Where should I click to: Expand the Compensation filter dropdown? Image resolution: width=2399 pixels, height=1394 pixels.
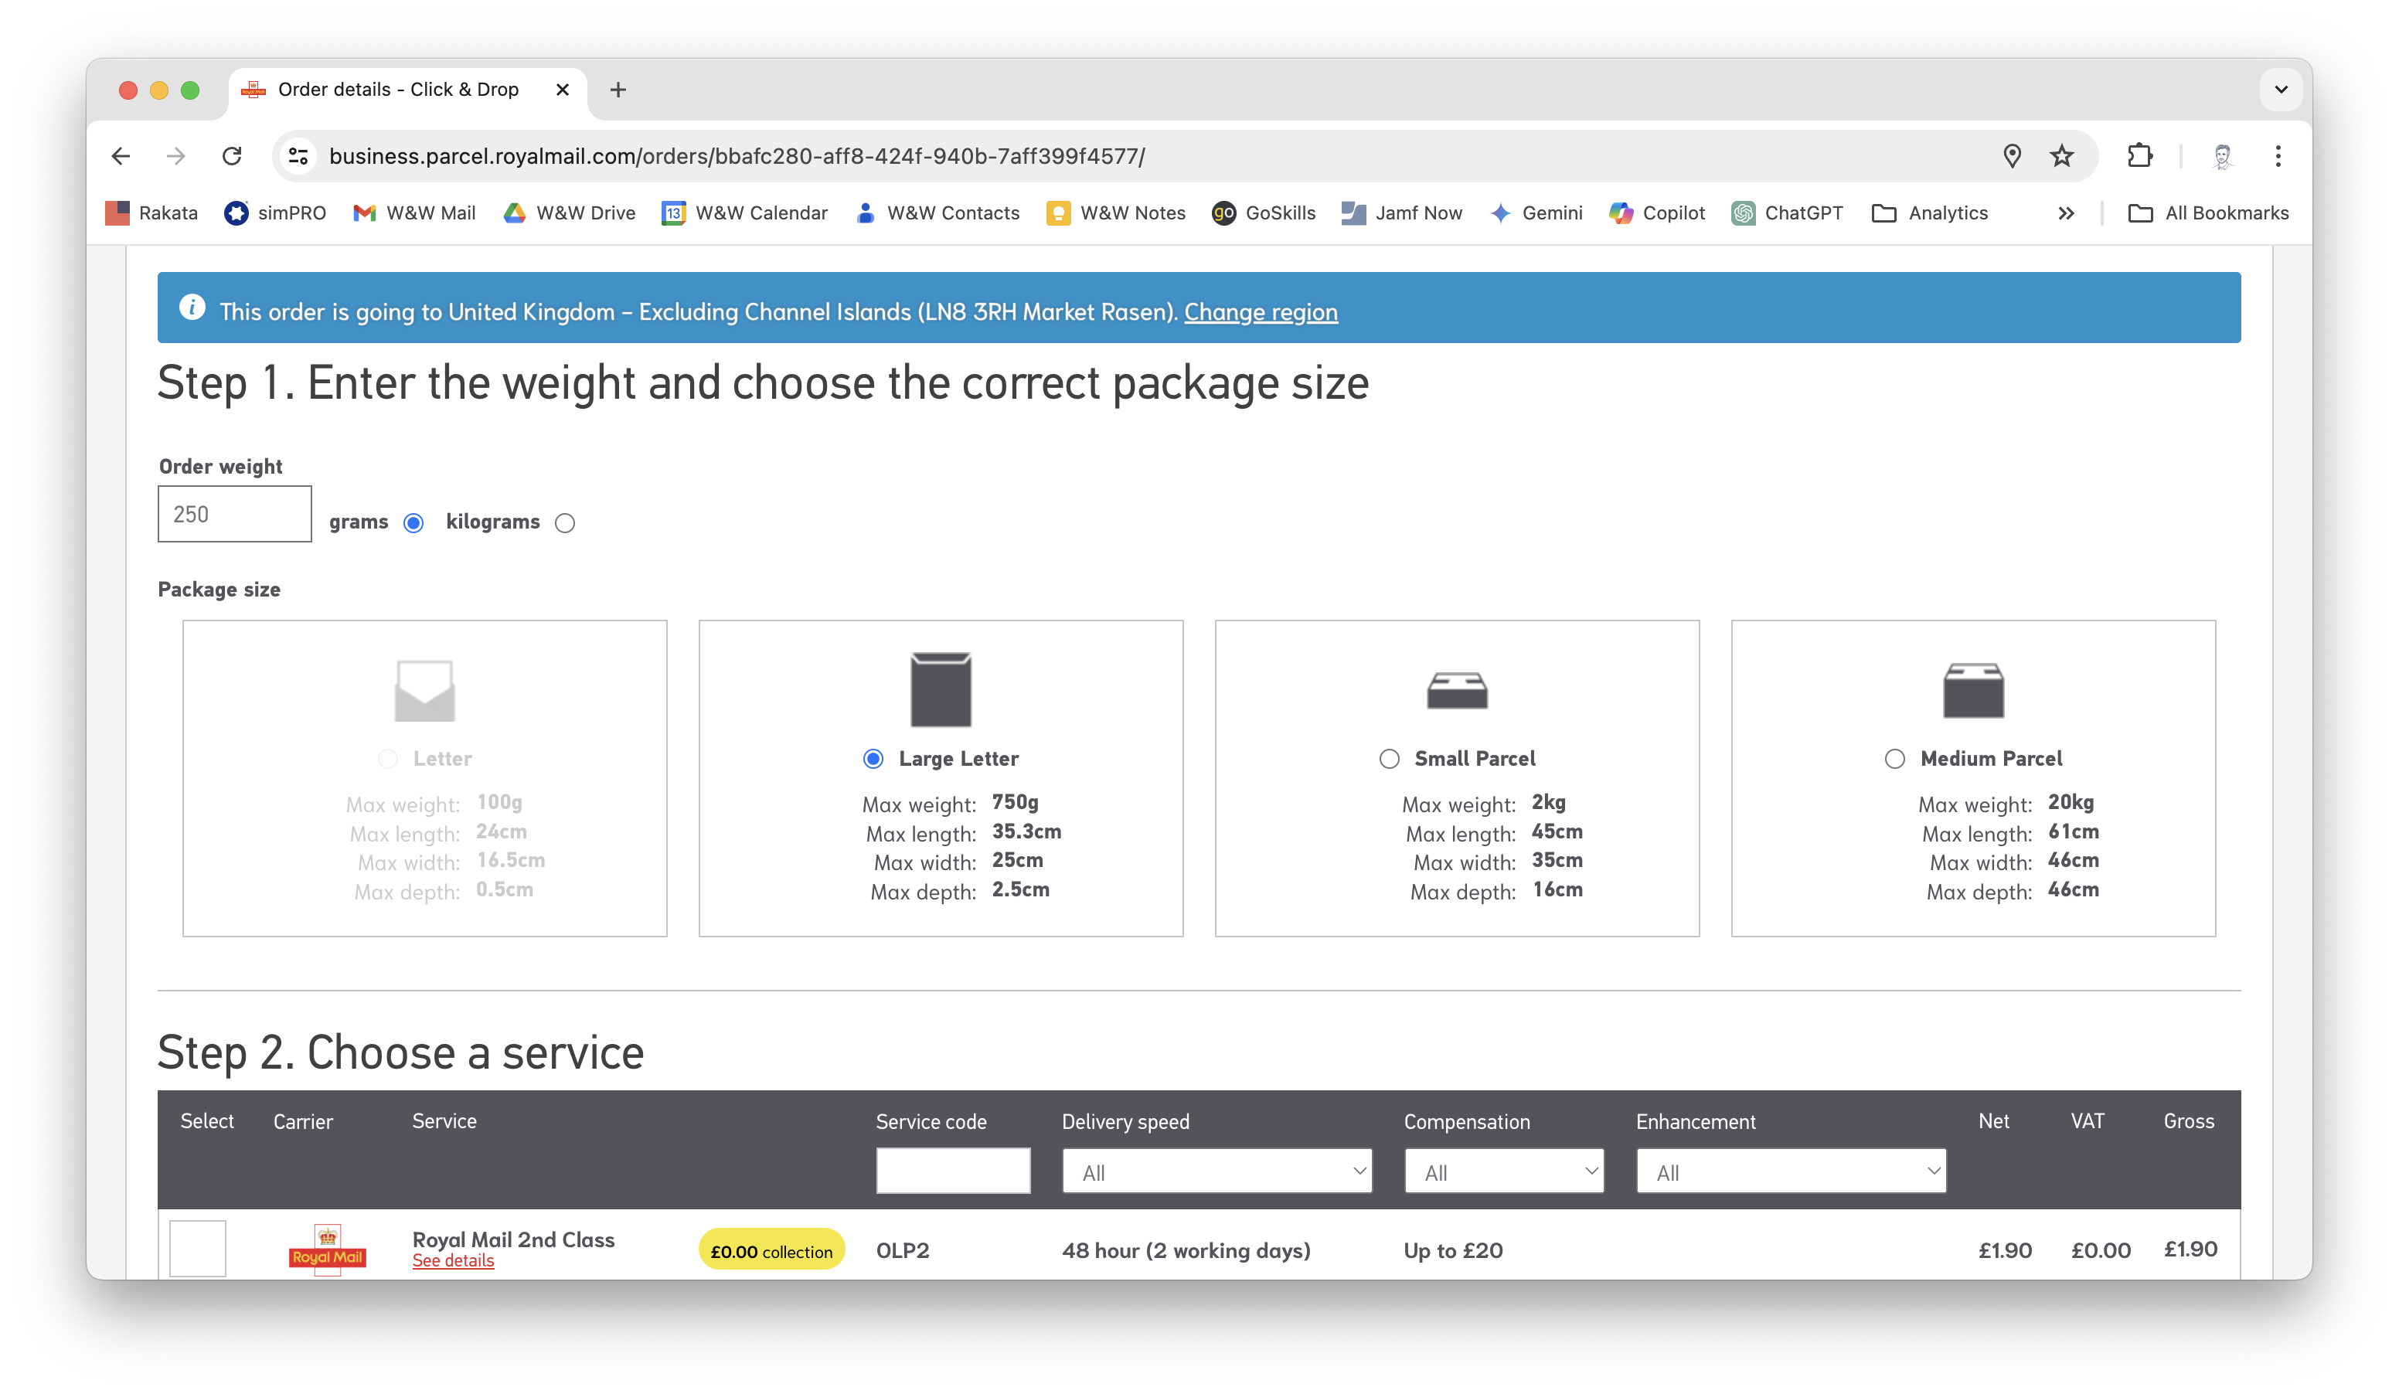point(1503,1171)
